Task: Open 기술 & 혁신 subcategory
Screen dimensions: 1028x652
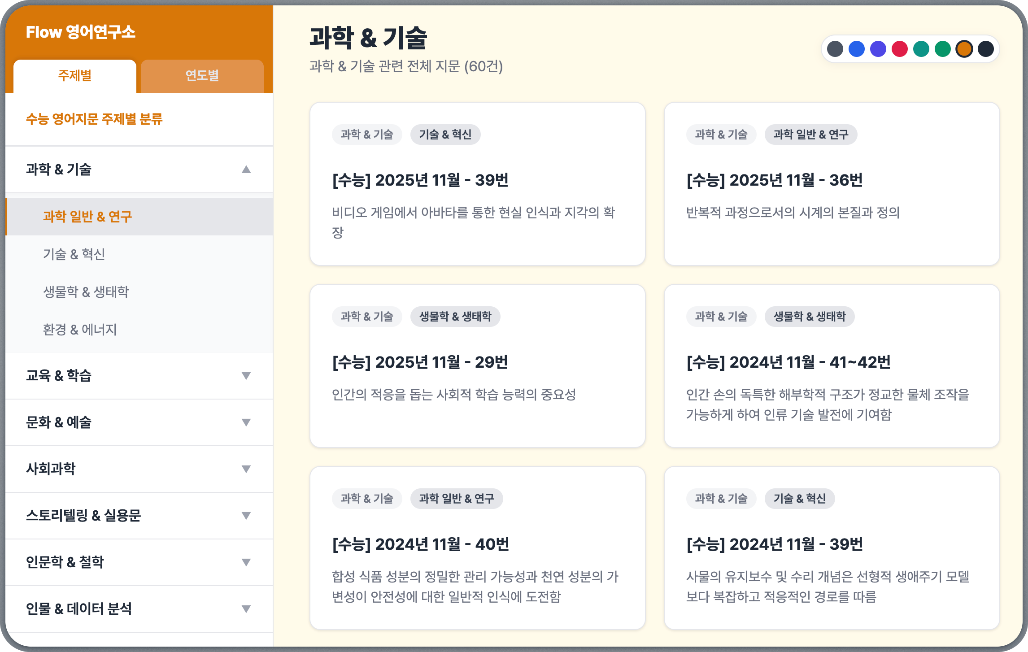Action: pos(74,254)
